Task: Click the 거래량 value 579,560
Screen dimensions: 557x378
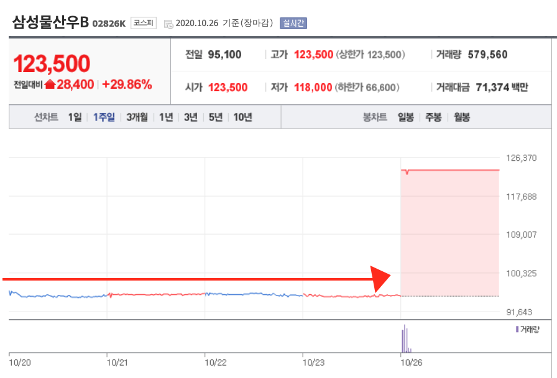Action: click(488, 55)
